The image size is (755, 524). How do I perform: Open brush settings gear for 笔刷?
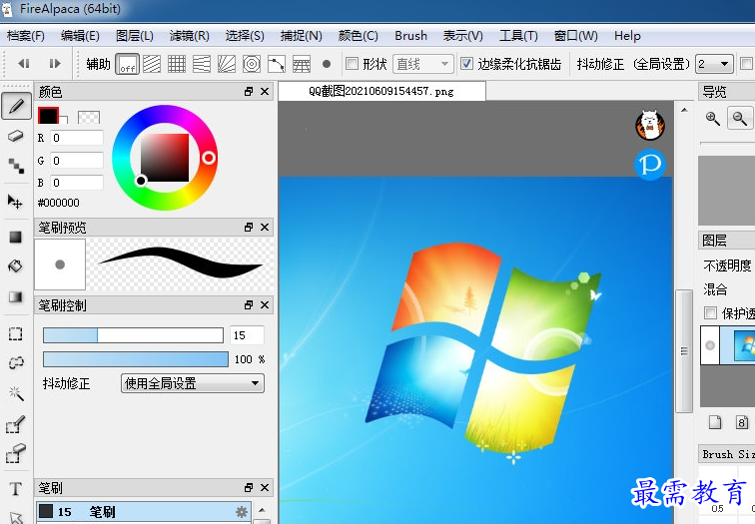[242, 511]
